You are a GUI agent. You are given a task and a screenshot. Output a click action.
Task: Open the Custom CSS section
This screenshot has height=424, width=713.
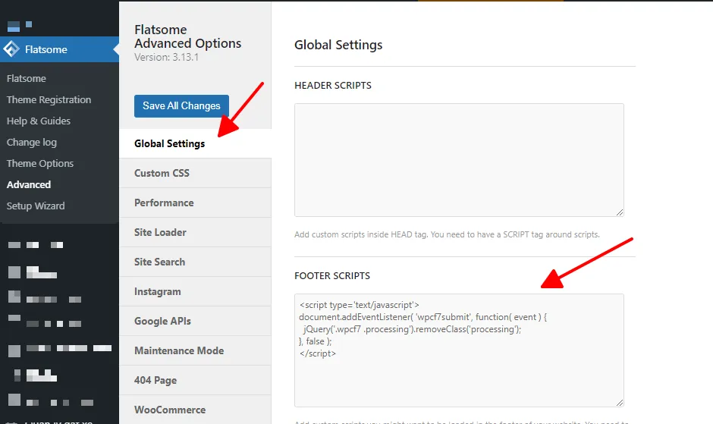(x=162, y=173)
